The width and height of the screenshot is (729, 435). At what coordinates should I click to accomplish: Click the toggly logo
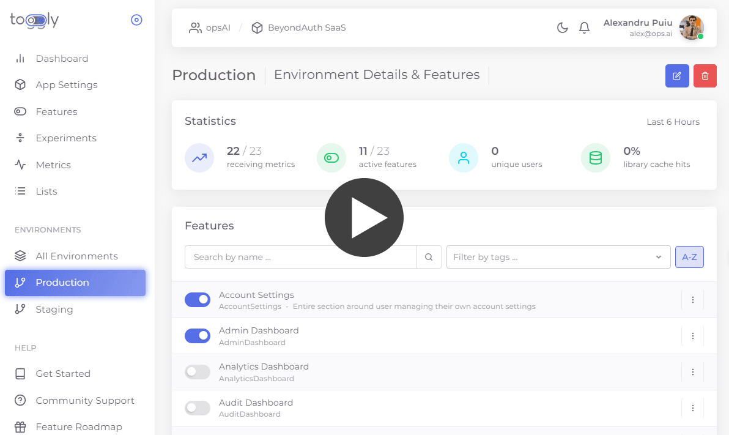[x=34, y=20]
